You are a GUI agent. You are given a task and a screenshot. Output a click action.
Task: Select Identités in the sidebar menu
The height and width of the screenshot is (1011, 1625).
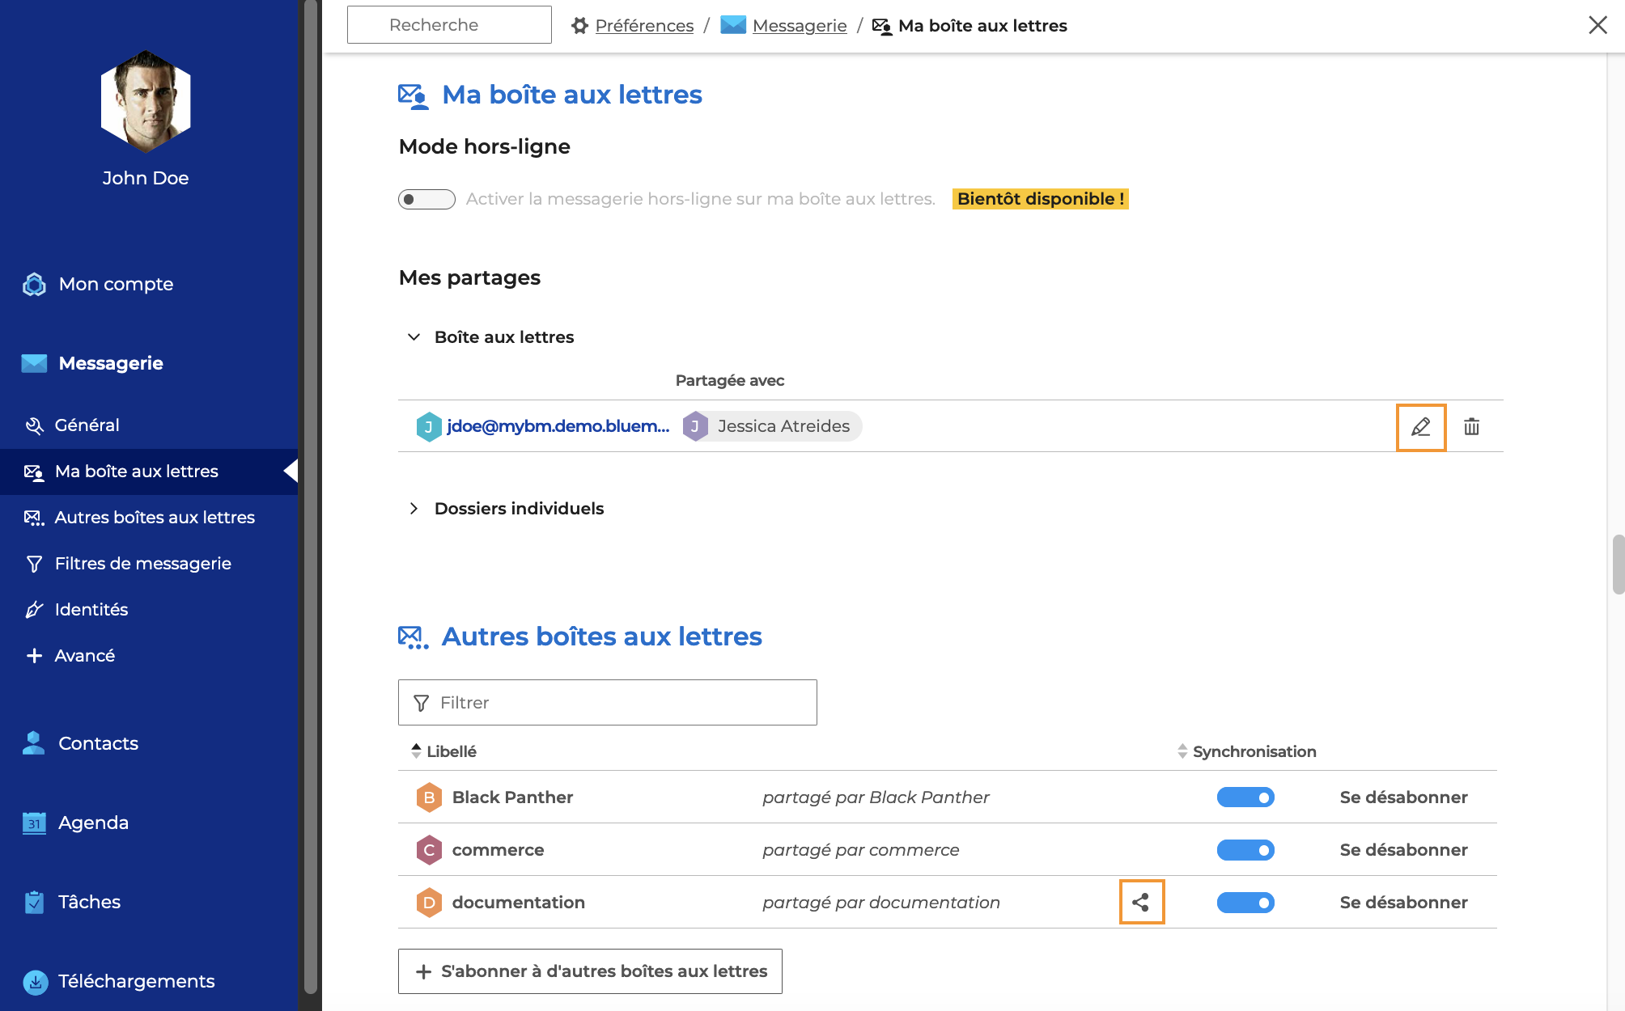point(91,609)
